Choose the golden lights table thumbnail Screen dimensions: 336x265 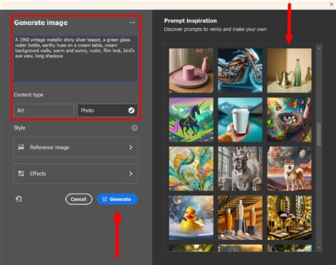tap(289, 218)
